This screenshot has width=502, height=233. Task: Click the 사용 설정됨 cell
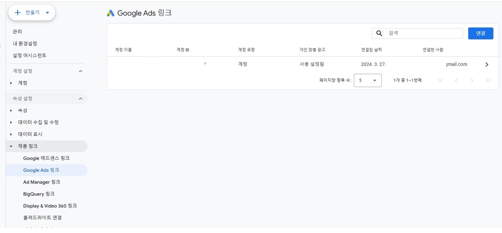(312, 64)
